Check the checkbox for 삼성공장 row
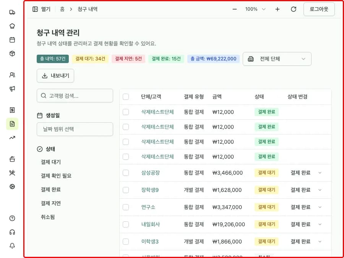The image size is (344, 258). (x=126, y=173)
